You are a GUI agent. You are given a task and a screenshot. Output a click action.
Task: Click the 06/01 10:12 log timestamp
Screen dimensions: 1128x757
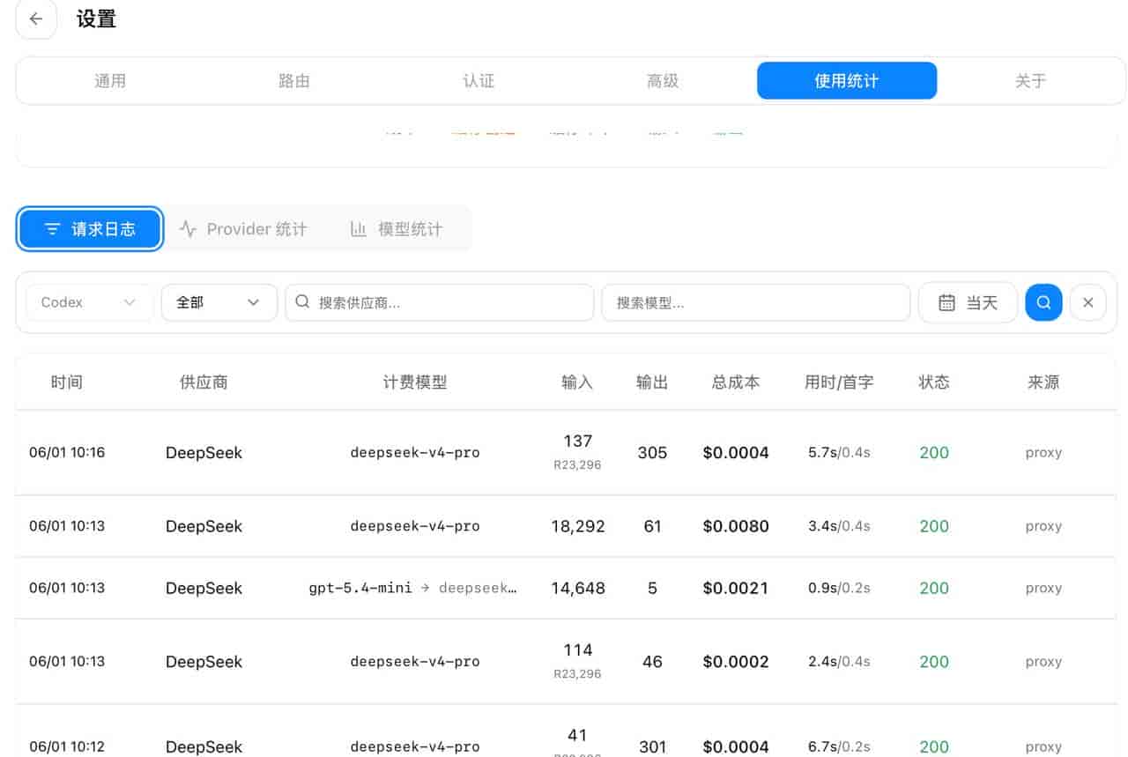tap(67, 747)
